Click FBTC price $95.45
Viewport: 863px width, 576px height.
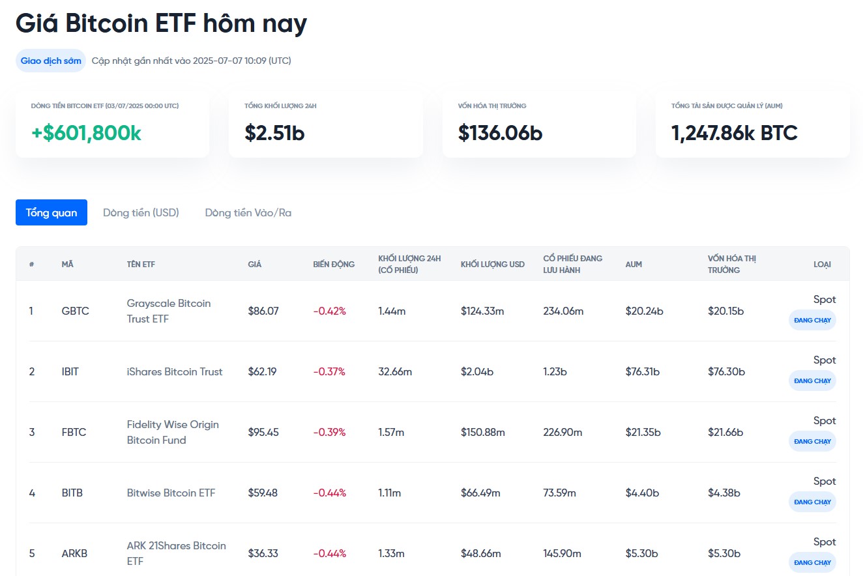(x=263, y=432)
